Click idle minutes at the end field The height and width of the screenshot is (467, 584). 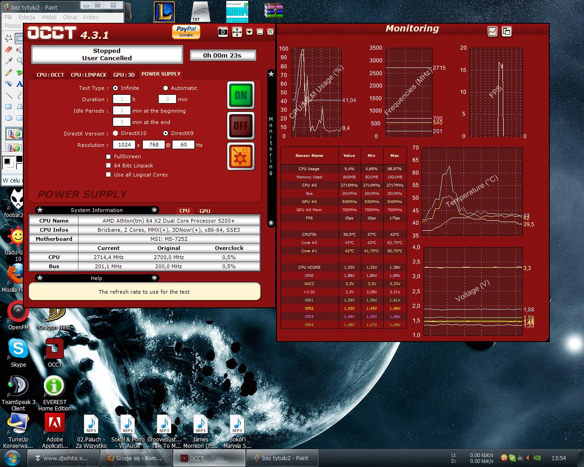(x=122, y=122)
